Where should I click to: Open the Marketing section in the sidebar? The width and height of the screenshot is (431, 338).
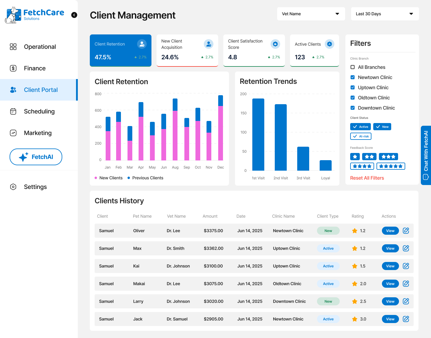[x=38, y=133]
